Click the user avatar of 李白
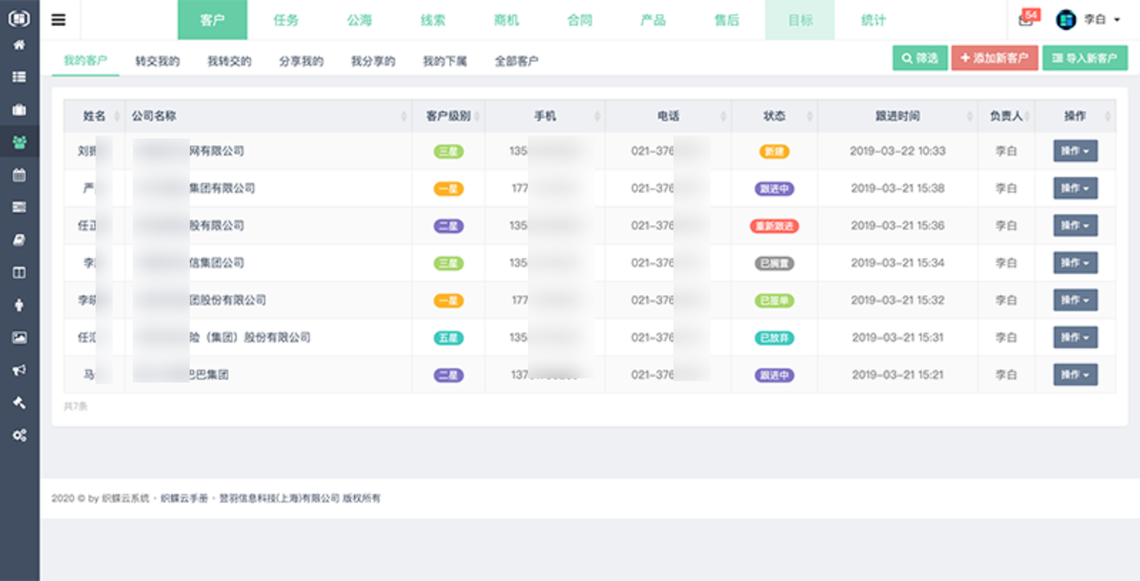The image size is (1140, 581). click(1066, 20)
